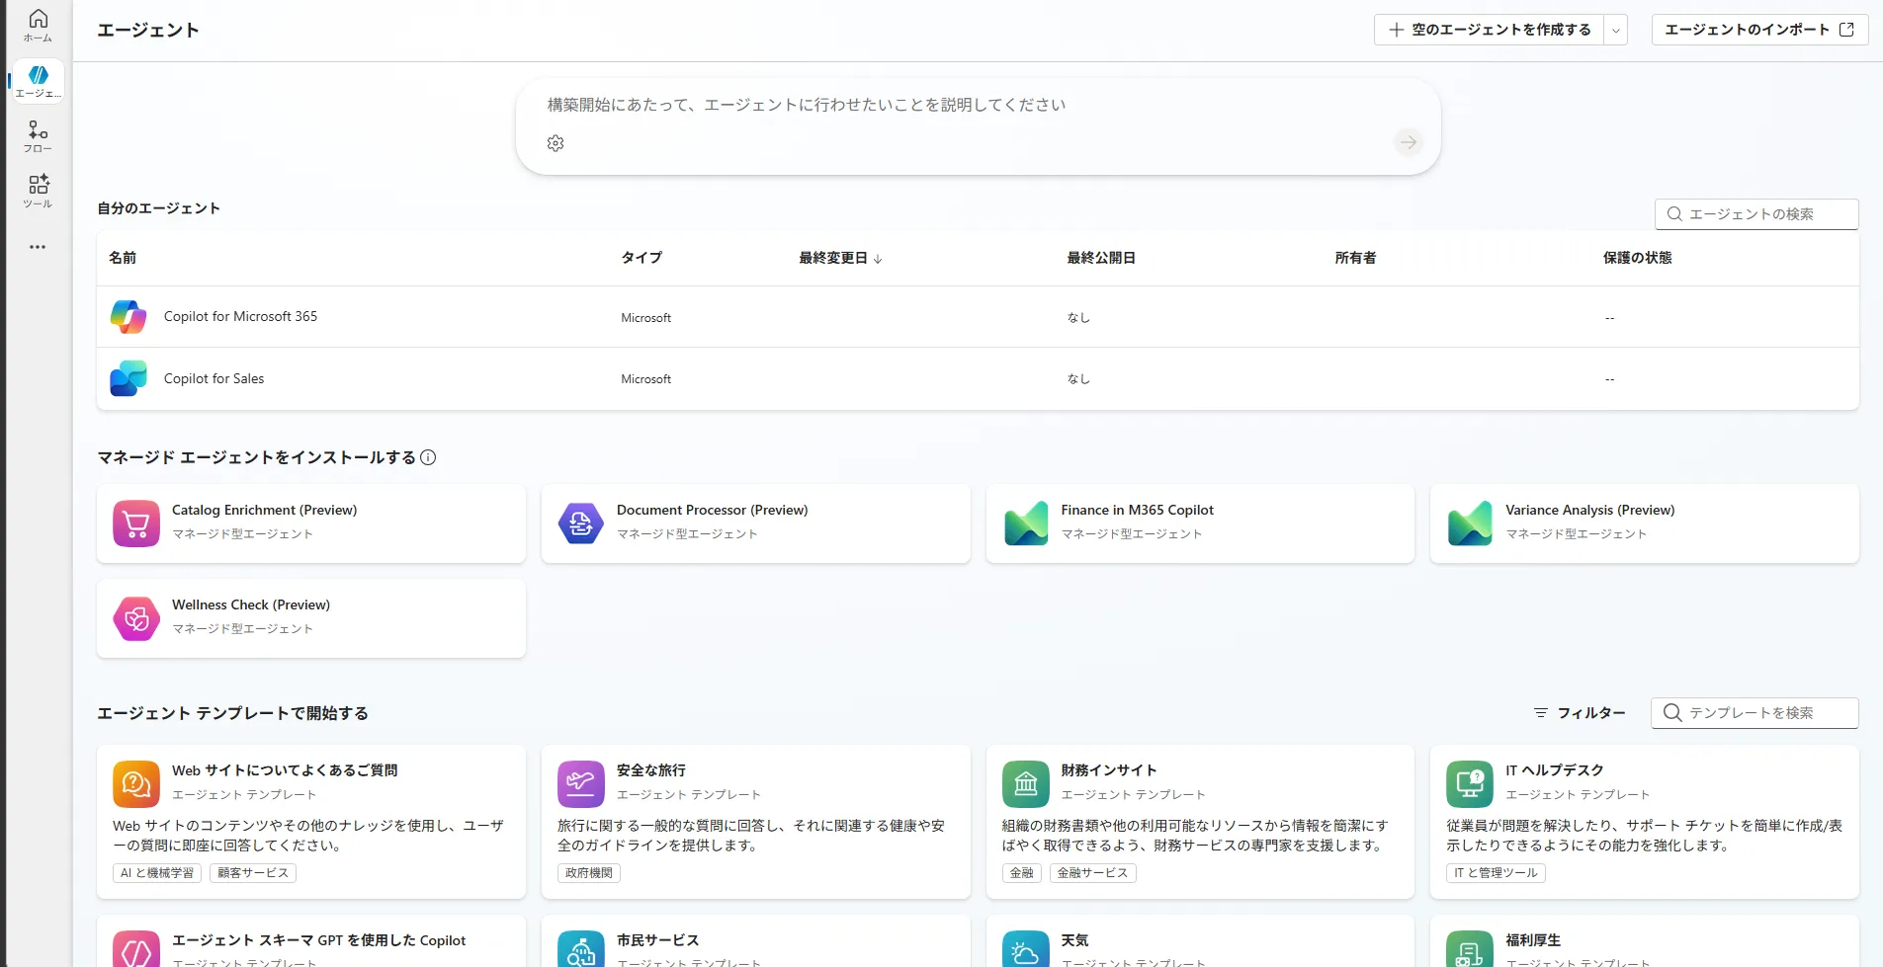Click the 顧客サービス tag

pyautogui.click(x=253, y=873)
